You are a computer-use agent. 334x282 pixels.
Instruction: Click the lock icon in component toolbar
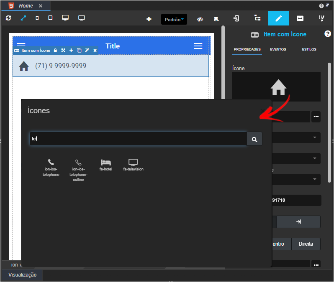(x=55, y=51)
